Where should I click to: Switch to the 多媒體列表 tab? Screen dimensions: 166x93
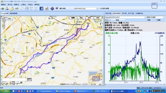pyautogui.click(x=139, y=13)
